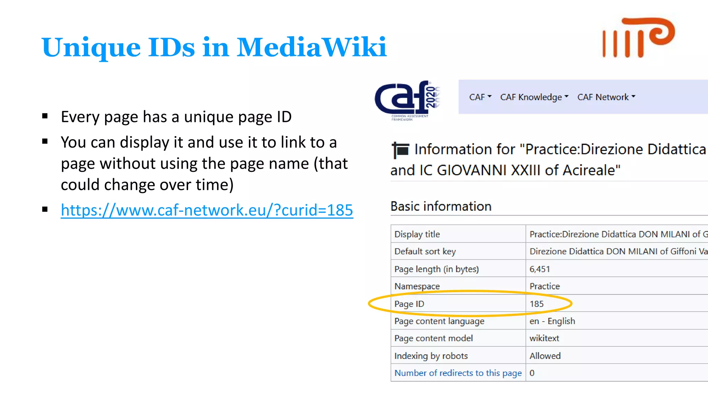The height and width of the screenshot is (398, 708).
Task: Select the page length value 6,451
Action: click(x=540, y=269)
